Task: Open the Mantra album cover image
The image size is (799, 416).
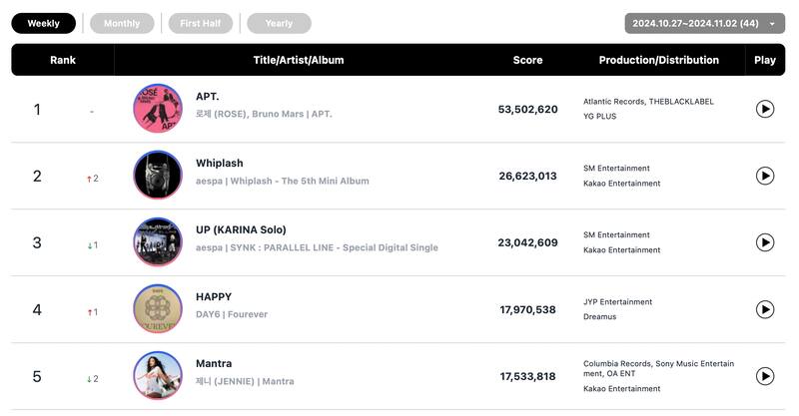Action: (158, 376)
